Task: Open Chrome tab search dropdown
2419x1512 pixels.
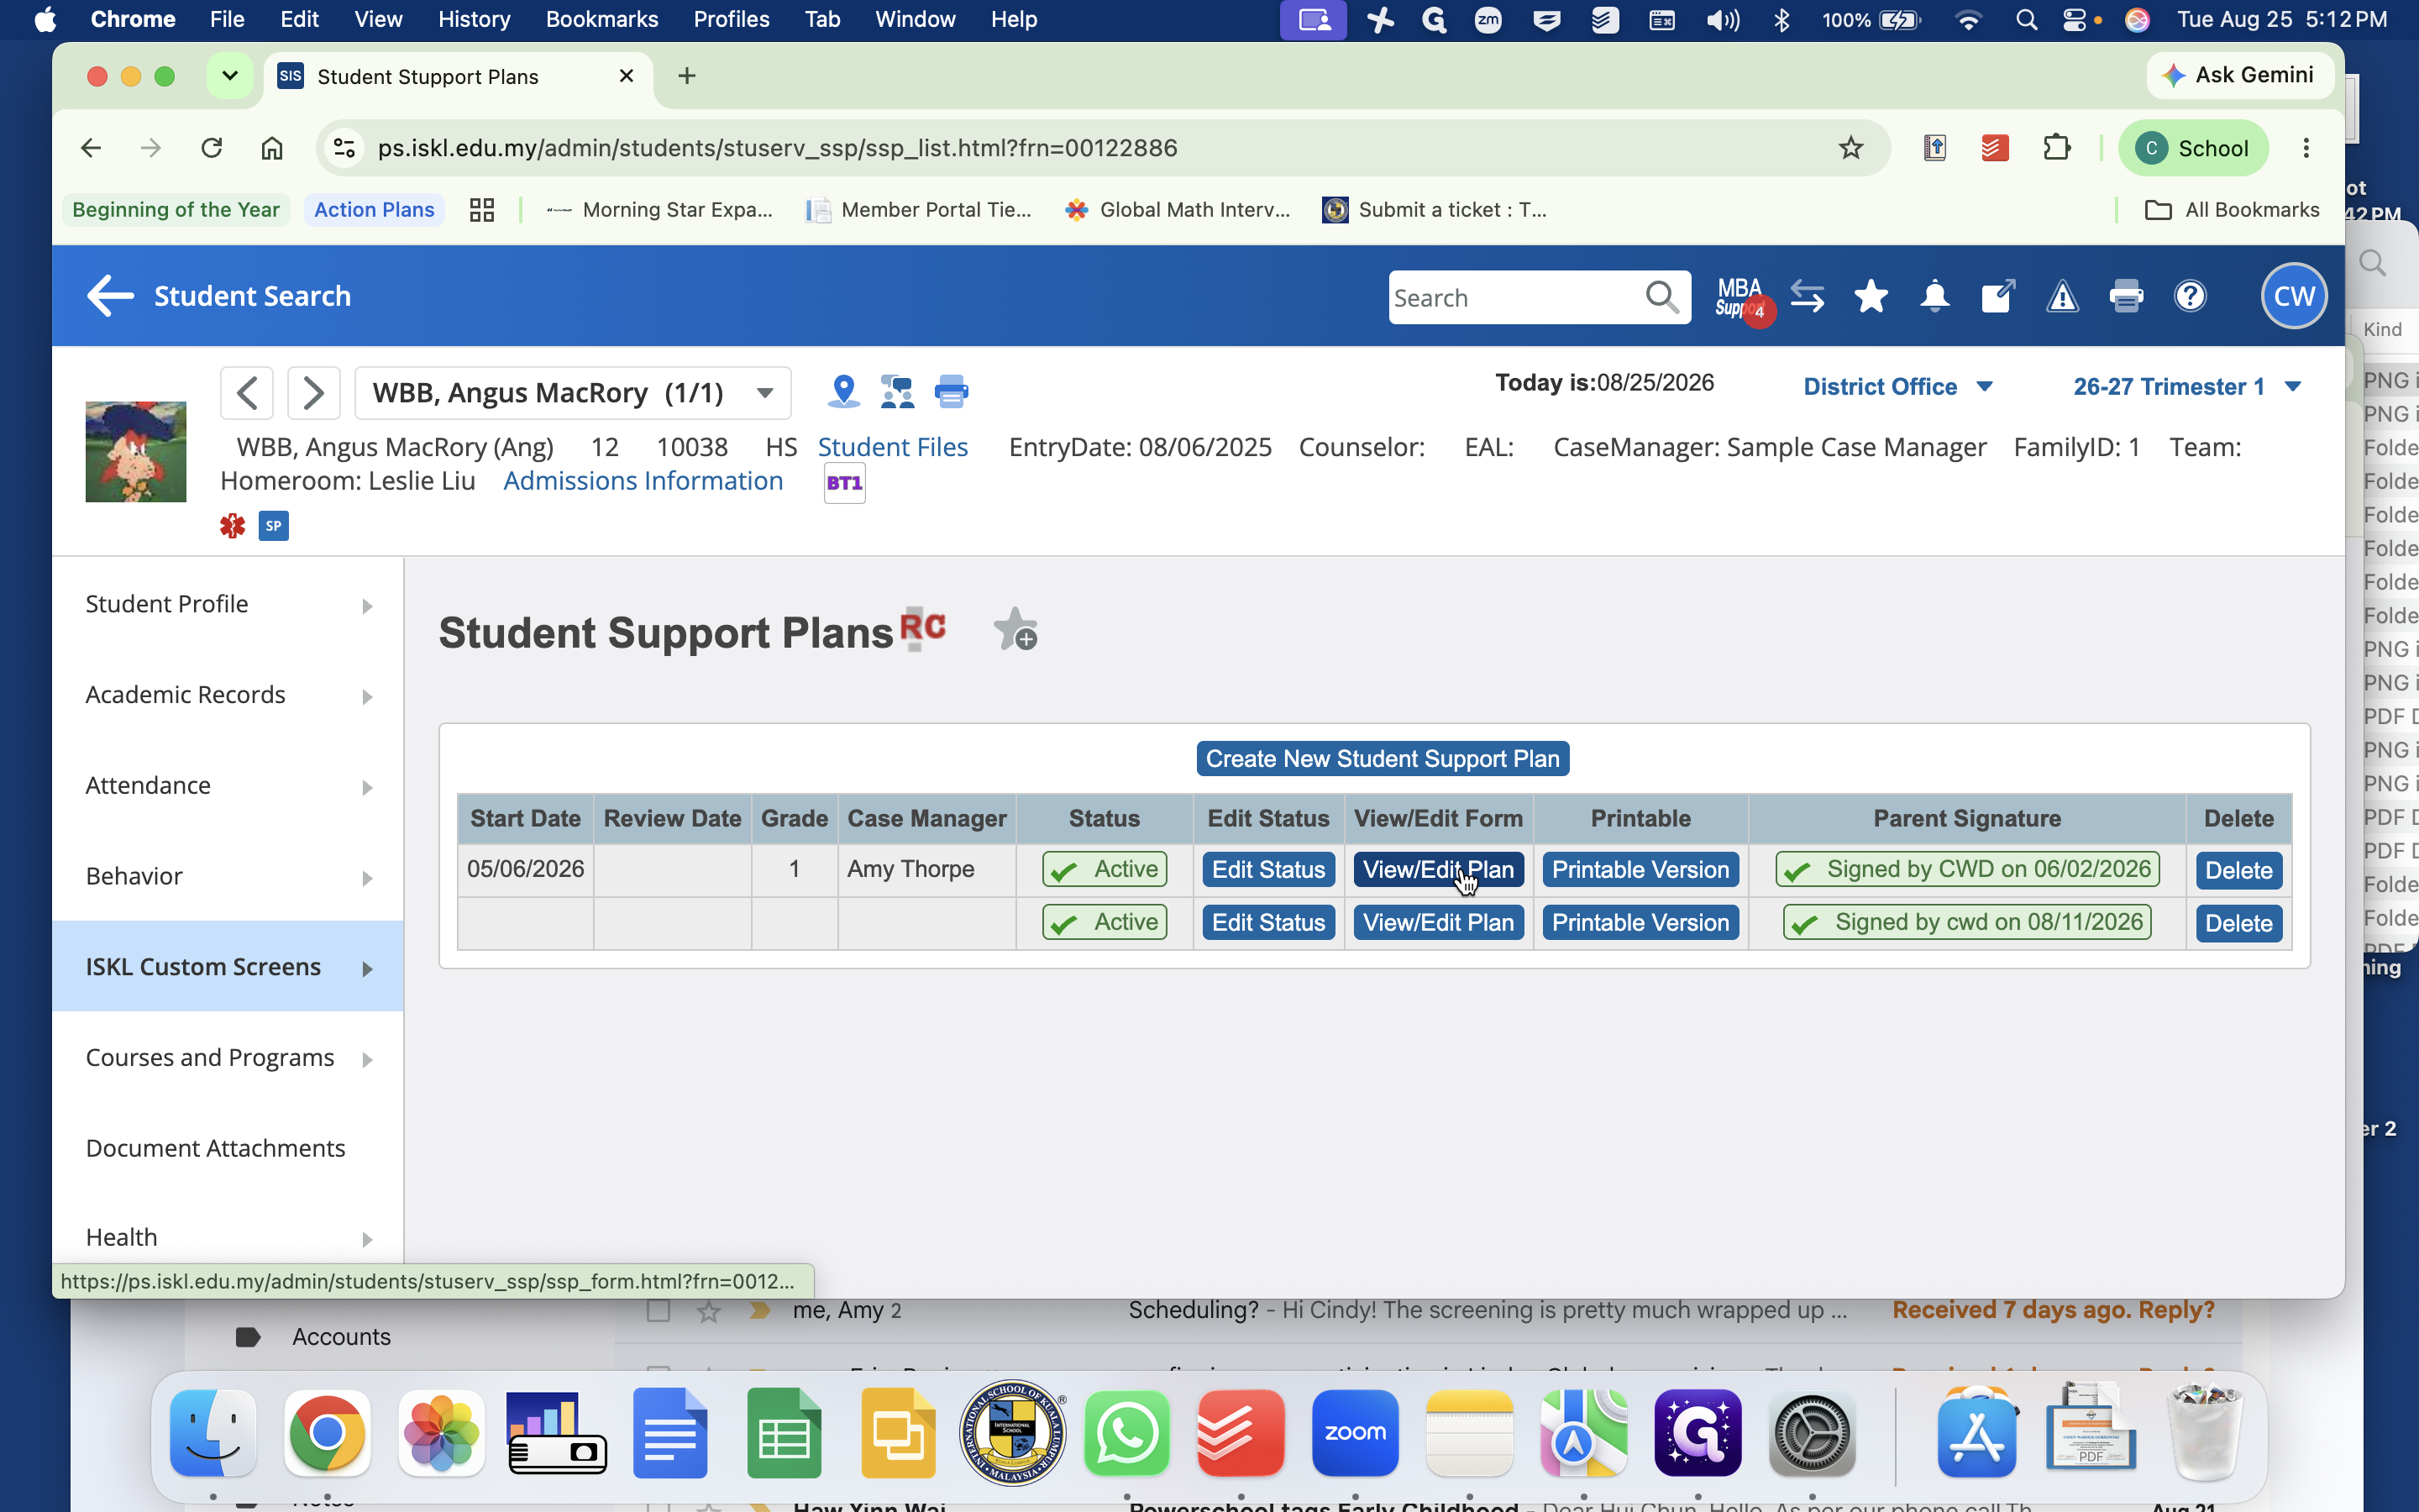Action: (230, 76)
